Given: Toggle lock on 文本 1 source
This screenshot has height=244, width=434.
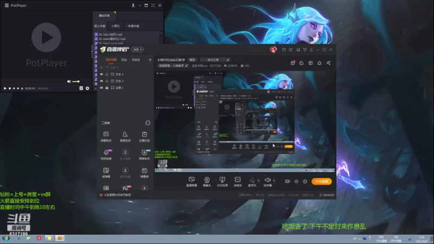Looking at the screenshot, I should (107, 74).
